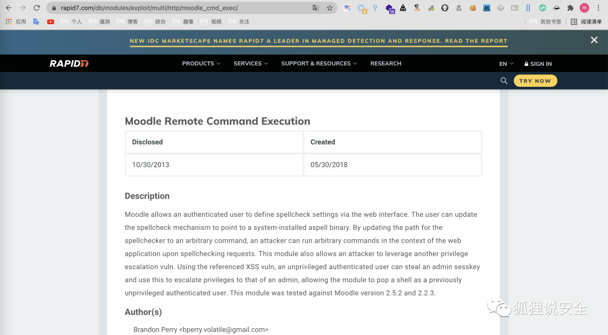The width and height of the screenshot is (608, 335).
Task: Reload the current page
Action: tap(37, 8)
